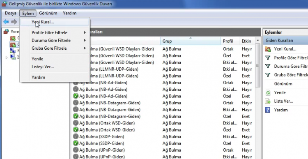Choose Yeni Kural... from the Eylem menu
308x159 pixels.
(x=55, y=22)
